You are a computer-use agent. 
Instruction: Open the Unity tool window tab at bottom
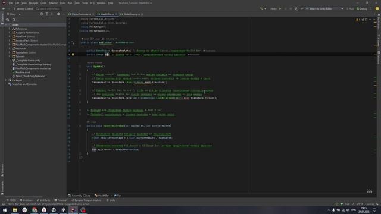tap(111, 200)
